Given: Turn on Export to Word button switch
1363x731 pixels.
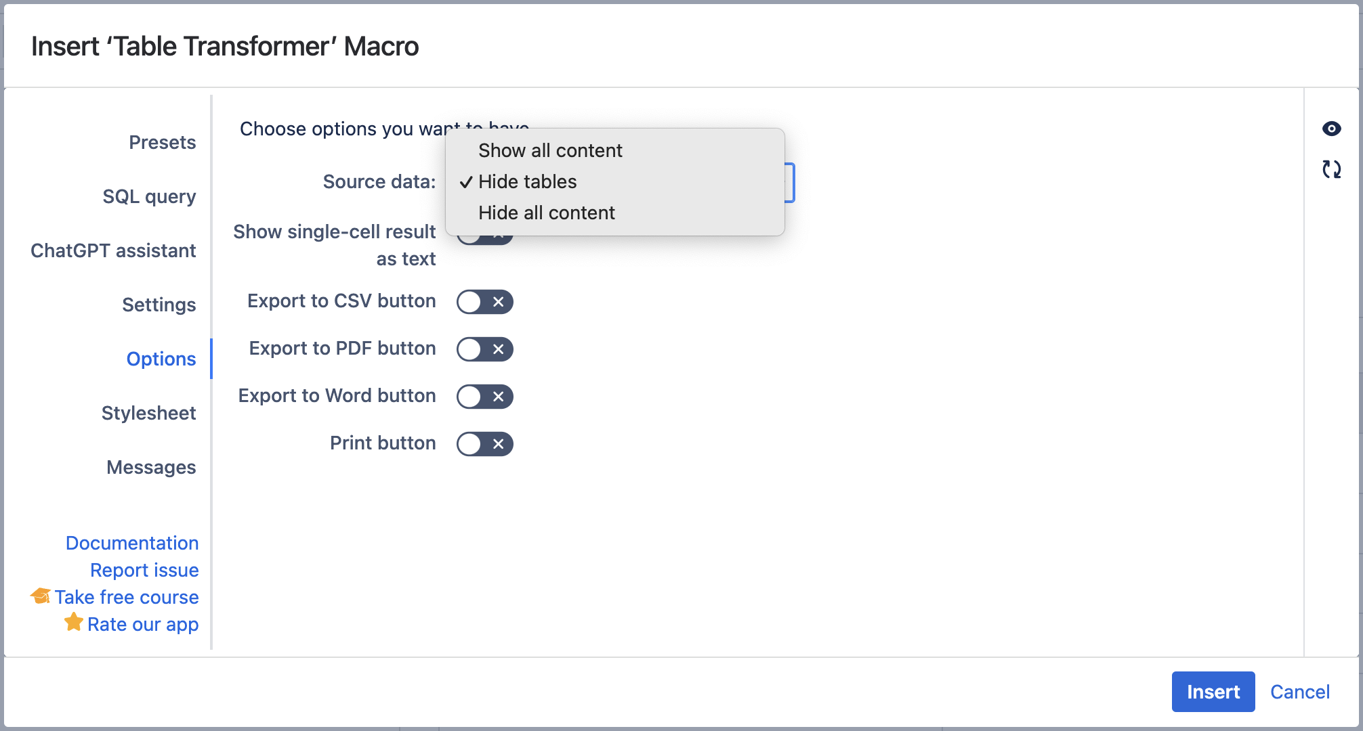Looking at the screenshot, I should pos(484,397).
